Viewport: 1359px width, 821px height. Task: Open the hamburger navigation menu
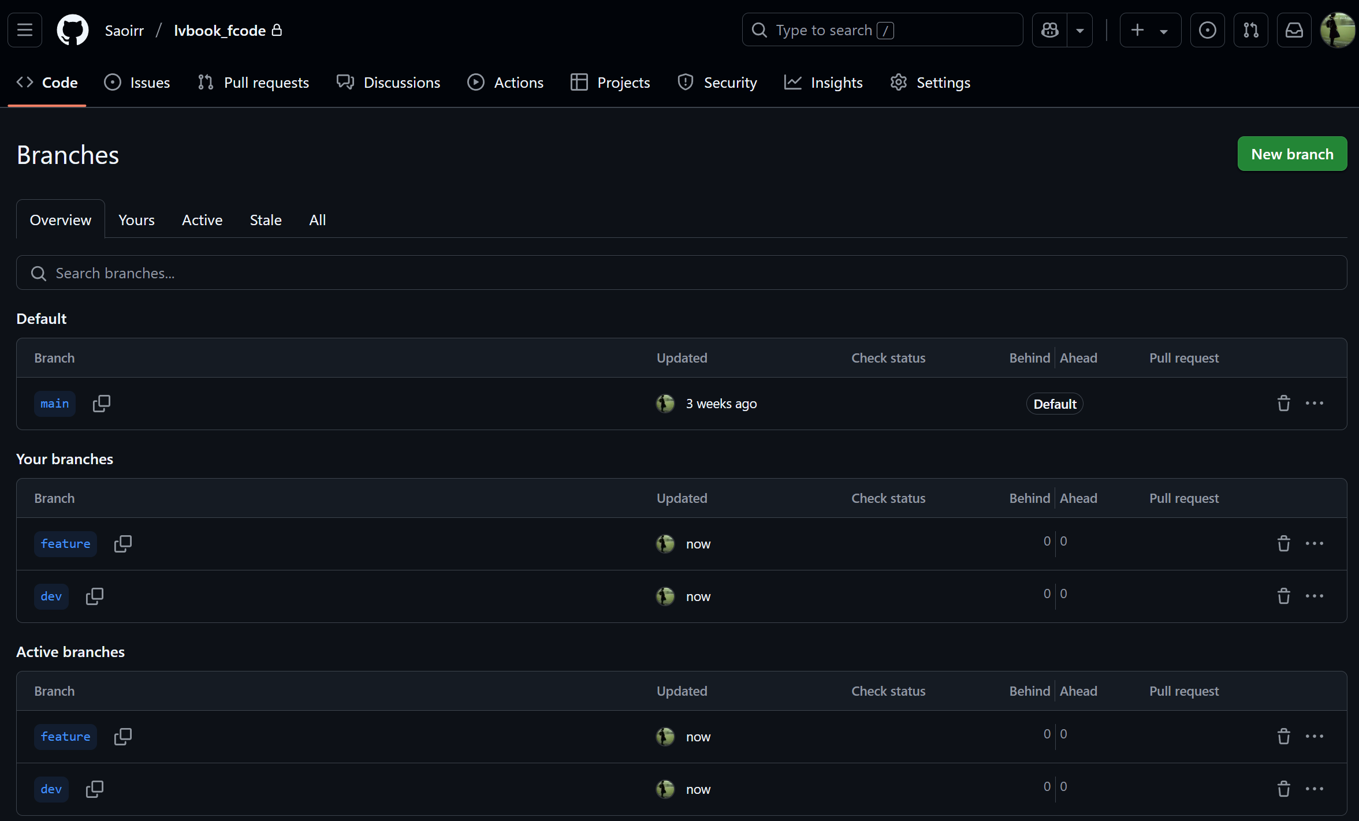(x=25, y=30)
